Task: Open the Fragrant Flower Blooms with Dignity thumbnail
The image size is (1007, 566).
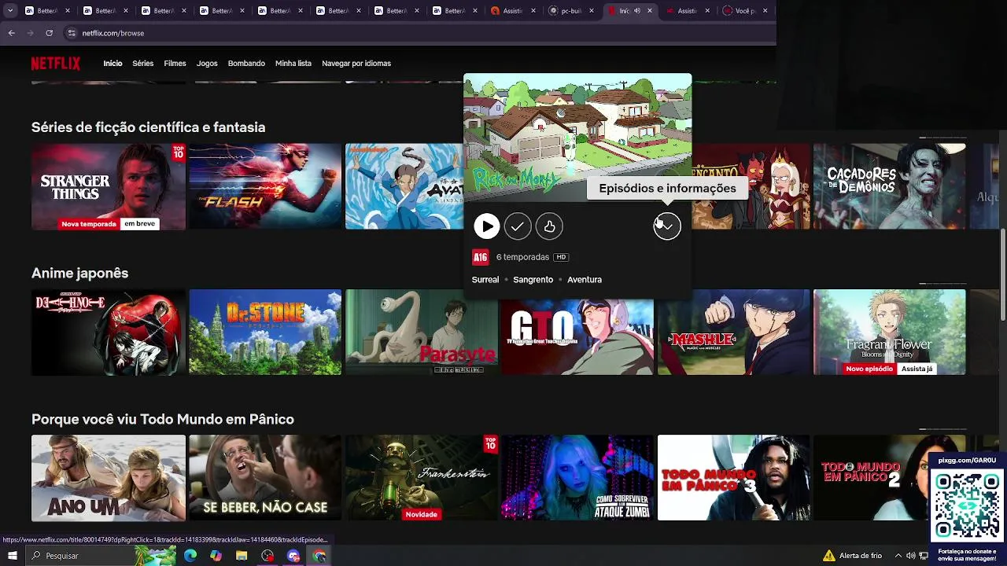Action: pyautogui.click(x=889, y=332)
